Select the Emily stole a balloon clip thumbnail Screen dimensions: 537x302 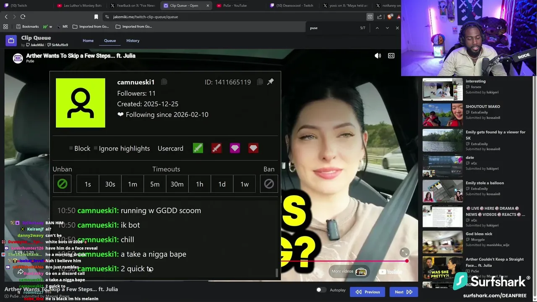point(443,191)
